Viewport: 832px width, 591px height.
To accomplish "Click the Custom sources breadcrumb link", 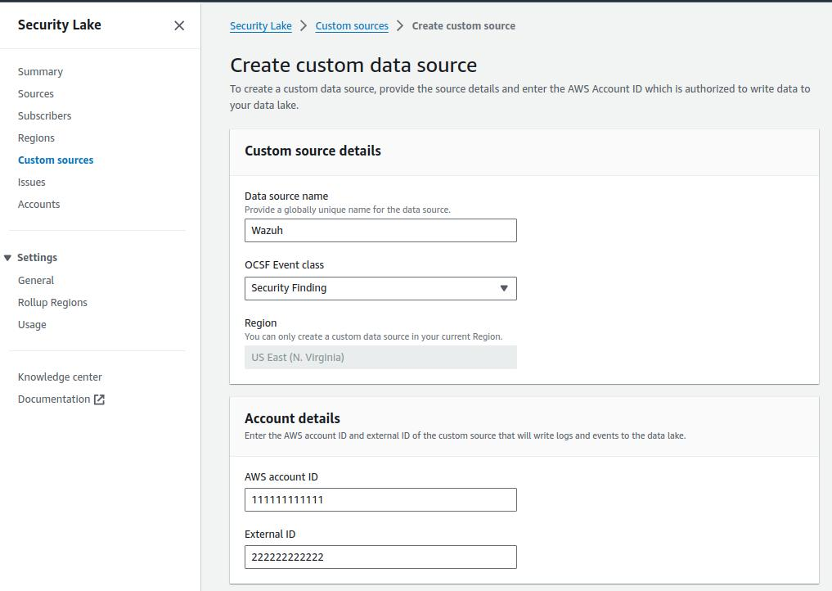I will [x=352, y=26].
